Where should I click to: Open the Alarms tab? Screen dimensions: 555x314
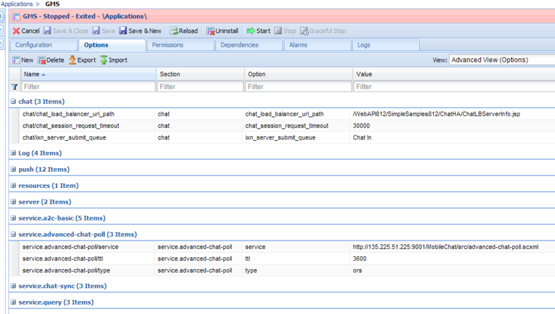click(298, 45)
